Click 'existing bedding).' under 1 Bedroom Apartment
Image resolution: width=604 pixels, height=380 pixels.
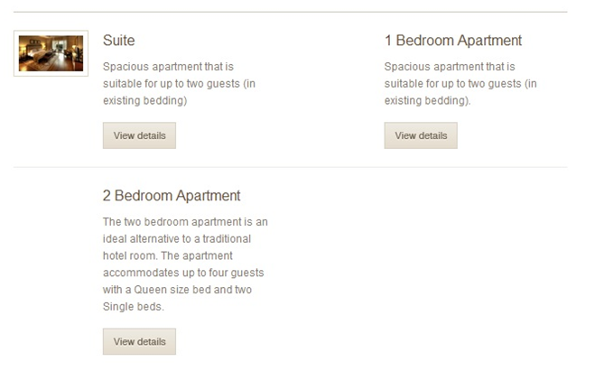click(428, 100)
